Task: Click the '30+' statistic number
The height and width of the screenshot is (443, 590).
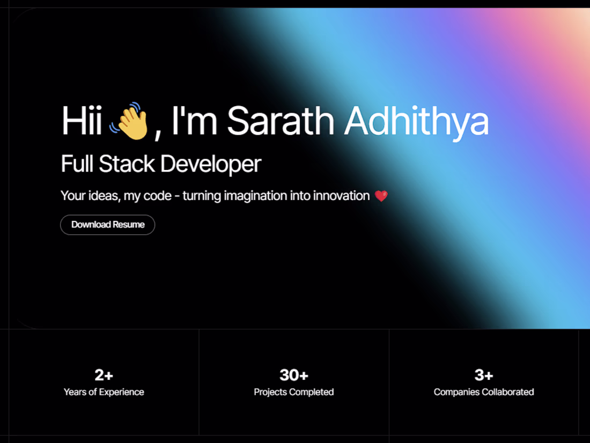Action: tap(293, 375)
